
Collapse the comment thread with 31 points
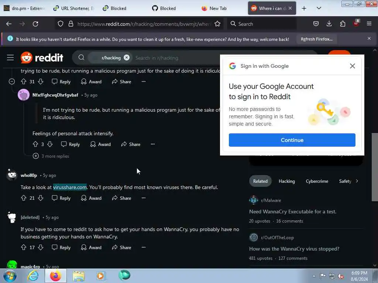11,81
